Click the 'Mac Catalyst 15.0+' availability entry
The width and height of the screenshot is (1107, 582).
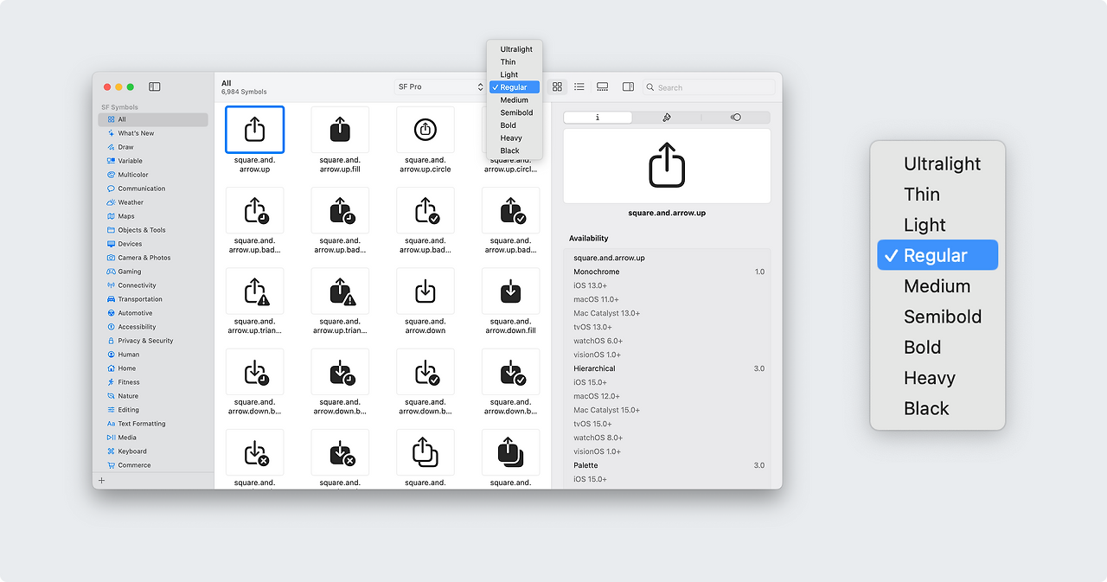click(606, 410)
